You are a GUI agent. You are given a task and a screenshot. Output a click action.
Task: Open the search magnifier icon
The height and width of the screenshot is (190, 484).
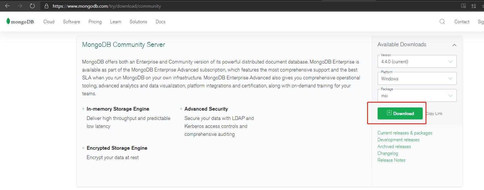click(x=442, y=22)
